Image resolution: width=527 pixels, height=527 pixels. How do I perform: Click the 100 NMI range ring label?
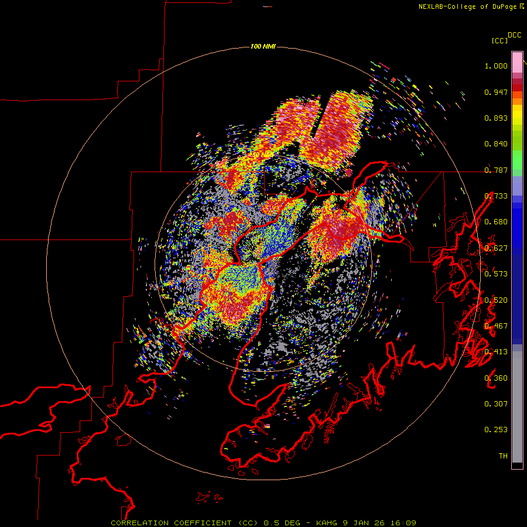pyautogui.click(x=263, y=46)
